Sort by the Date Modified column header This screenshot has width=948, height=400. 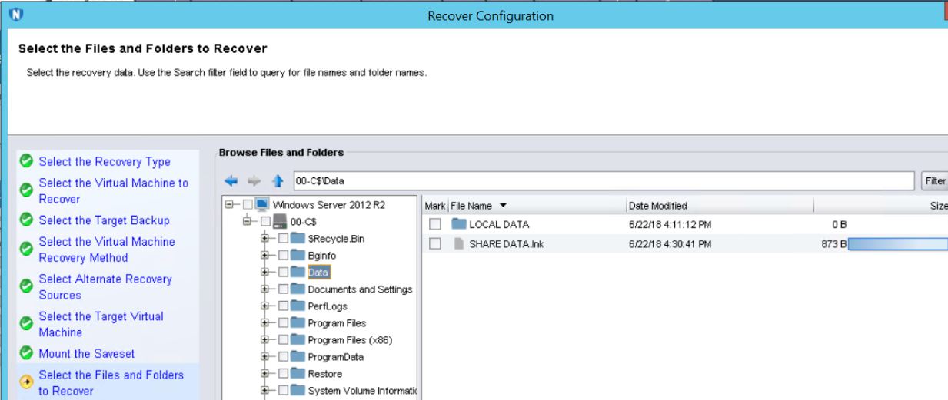point(657,206)
